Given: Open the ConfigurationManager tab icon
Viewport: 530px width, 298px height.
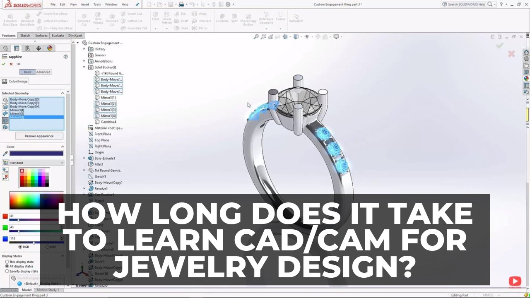Looking at the screenshot, I should (x=27, y=48).
